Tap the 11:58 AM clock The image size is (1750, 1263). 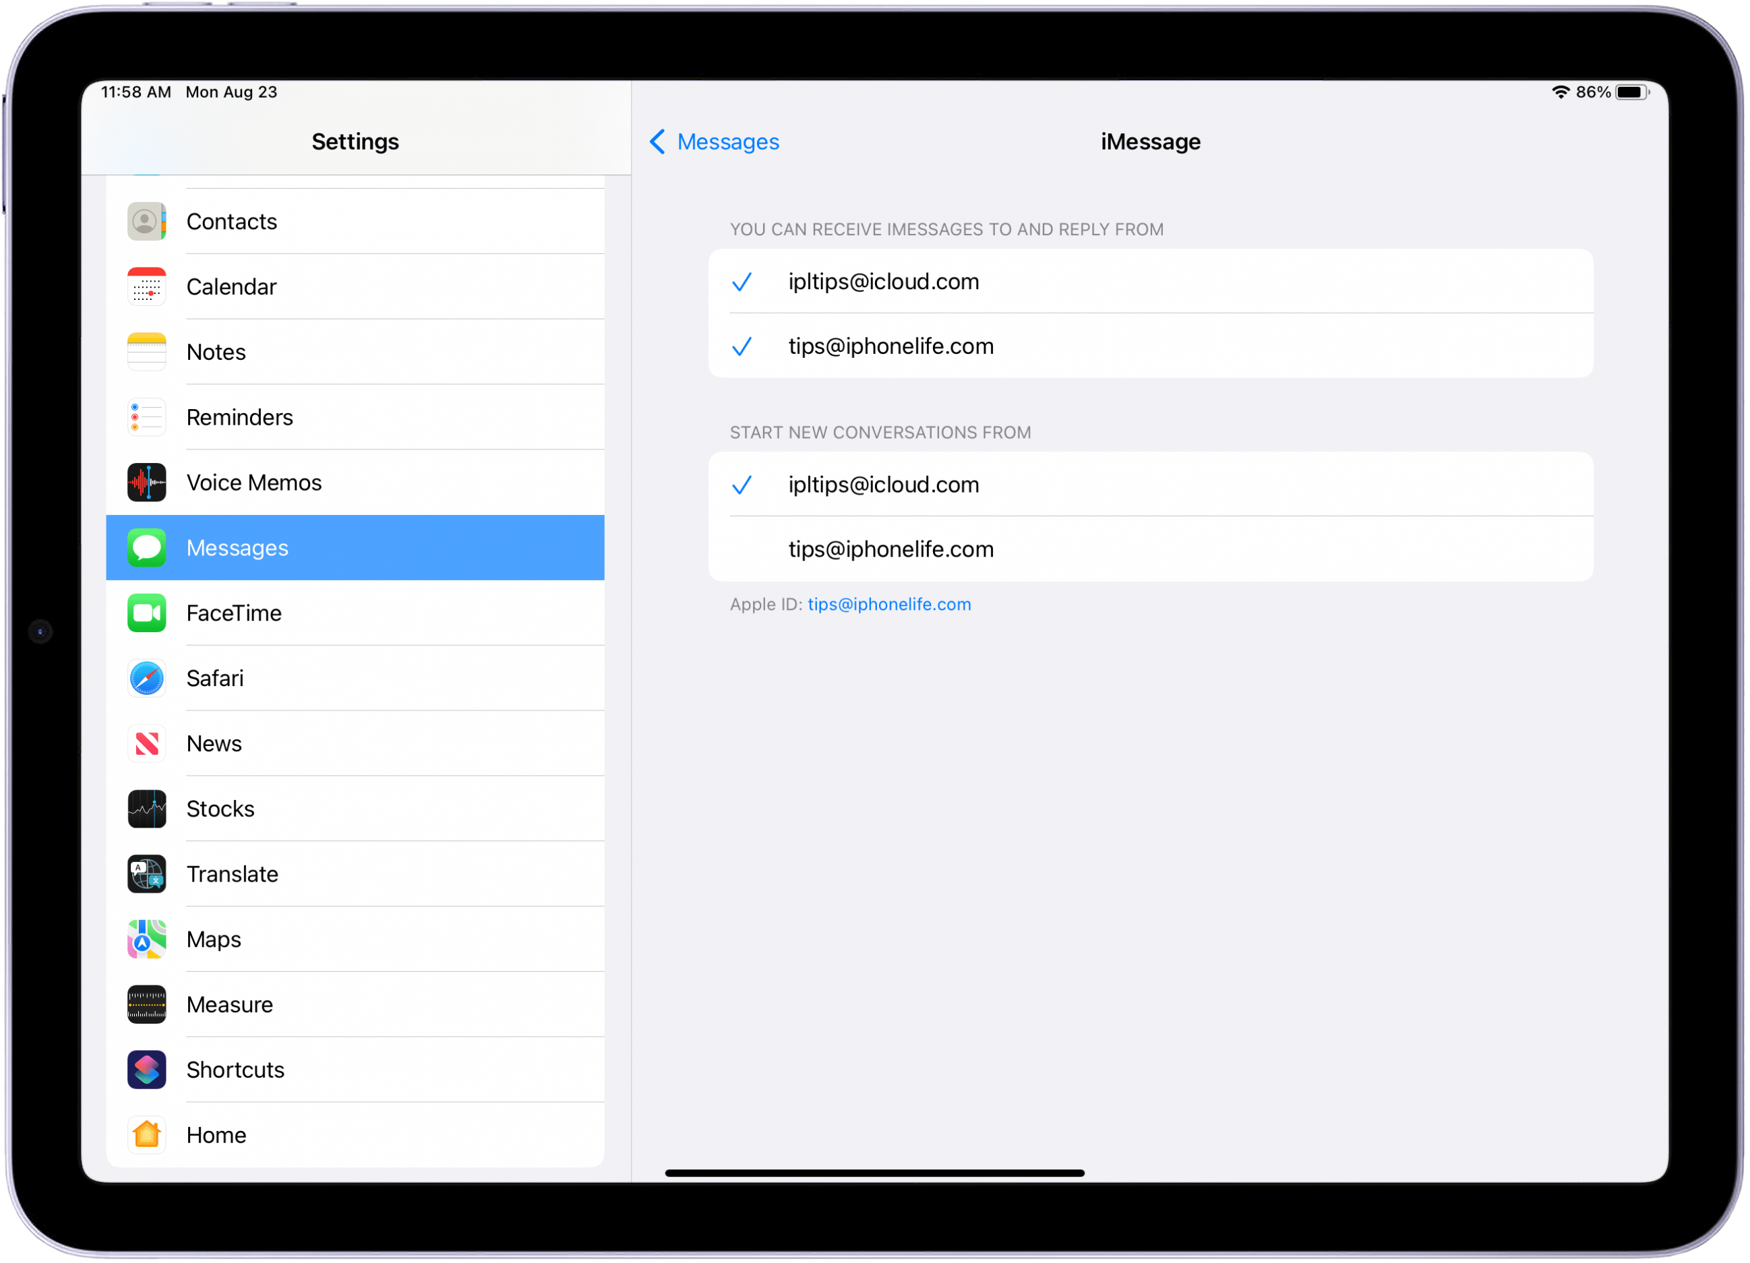(x=137, y=92)
